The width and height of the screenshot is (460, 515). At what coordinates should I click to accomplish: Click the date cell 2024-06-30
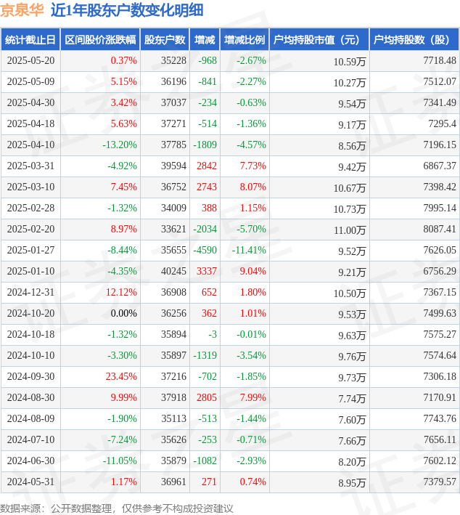(x=31, y=461)
